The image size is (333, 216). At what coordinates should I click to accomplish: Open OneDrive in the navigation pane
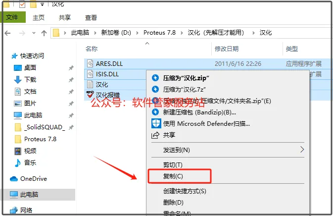click(x=34, y=179)
